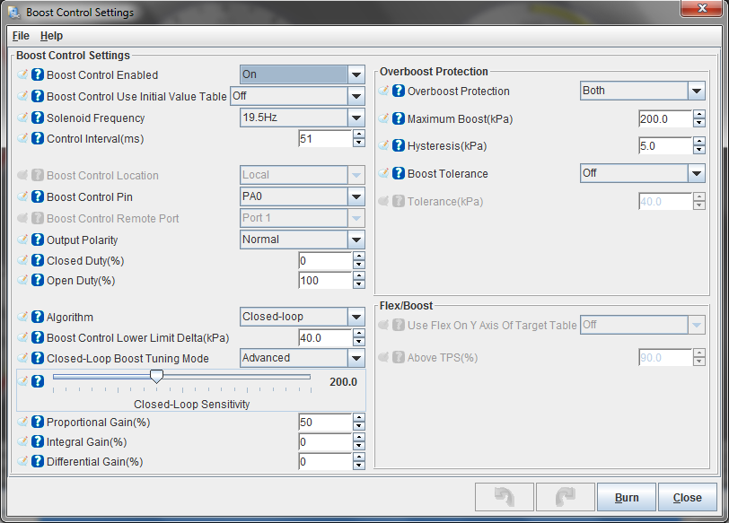Open Boost Control Use Initial Value Table dropdown
Screen dimensions: 729x523
(x=356, y=96)
